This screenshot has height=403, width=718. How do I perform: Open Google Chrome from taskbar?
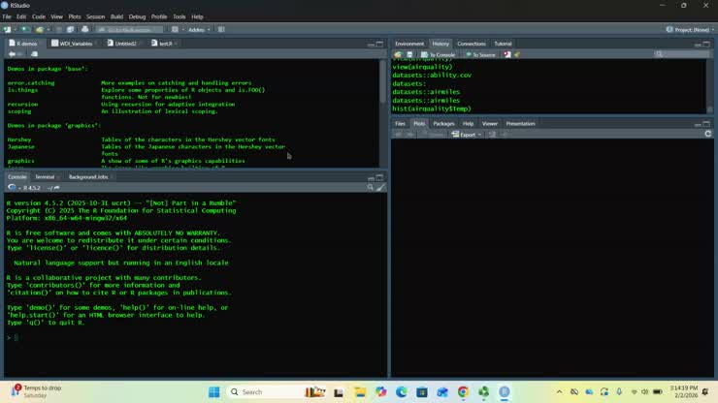(x=463, y=392)
